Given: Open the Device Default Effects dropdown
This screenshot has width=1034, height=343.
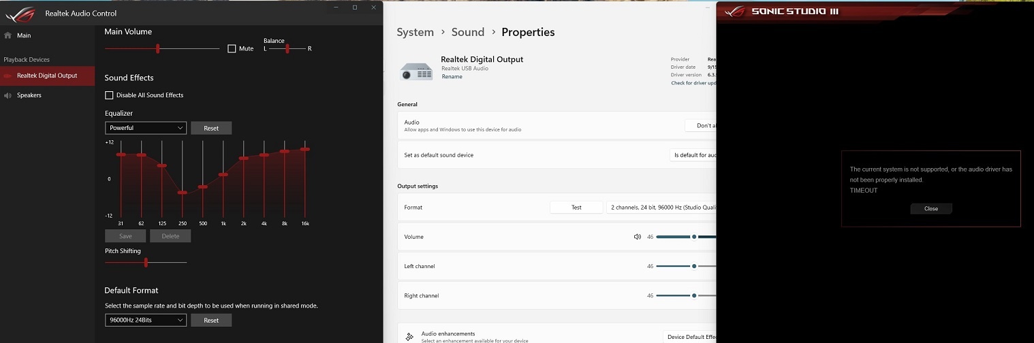Looking at the screenshot, I should (x=690, y=337).
